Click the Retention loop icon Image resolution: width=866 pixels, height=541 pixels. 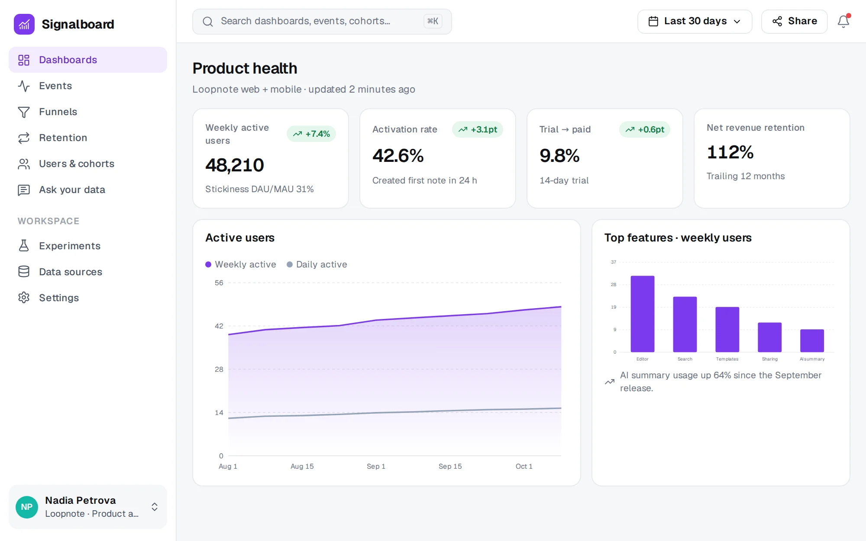pos(24,138)
